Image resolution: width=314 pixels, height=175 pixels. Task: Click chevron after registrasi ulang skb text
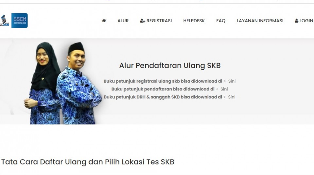225,81
